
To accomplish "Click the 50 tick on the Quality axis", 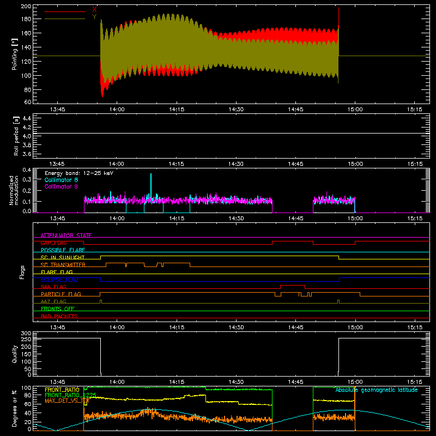I will 28,369.
